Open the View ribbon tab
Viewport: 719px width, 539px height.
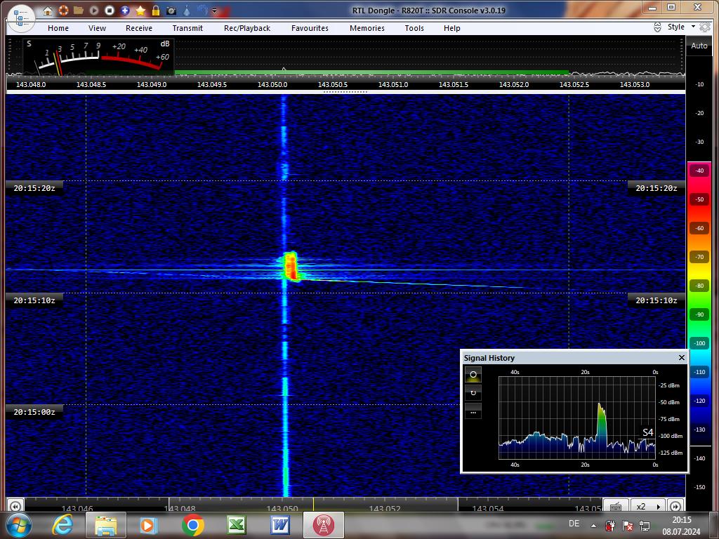pos(97,28)
